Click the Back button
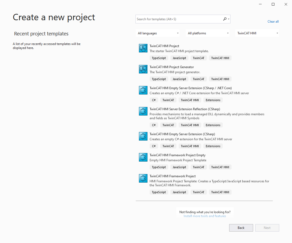 coord(241,228)
